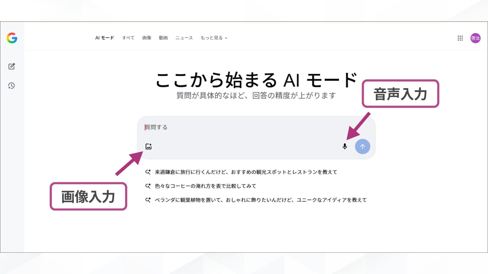Expand the もっと見る dropdown

213,38
